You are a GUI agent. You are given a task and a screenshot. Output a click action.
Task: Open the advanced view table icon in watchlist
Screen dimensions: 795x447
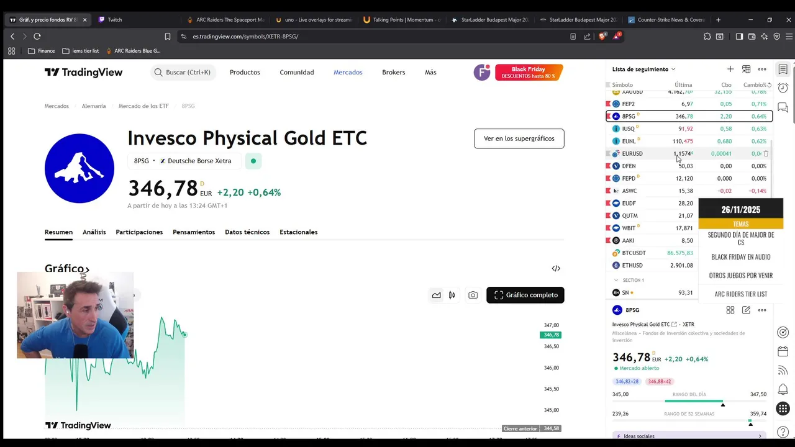pos(747,69)
